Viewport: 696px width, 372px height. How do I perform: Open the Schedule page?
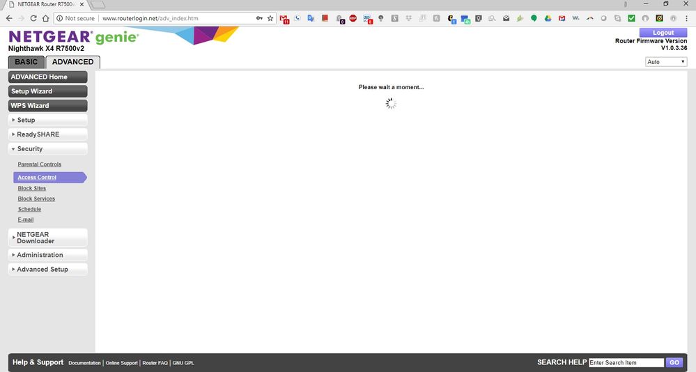pyautogui.click(x=29, y=209)
